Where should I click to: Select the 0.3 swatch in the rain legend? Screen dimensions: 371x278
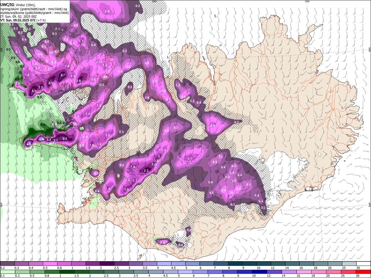coord(22,272)
